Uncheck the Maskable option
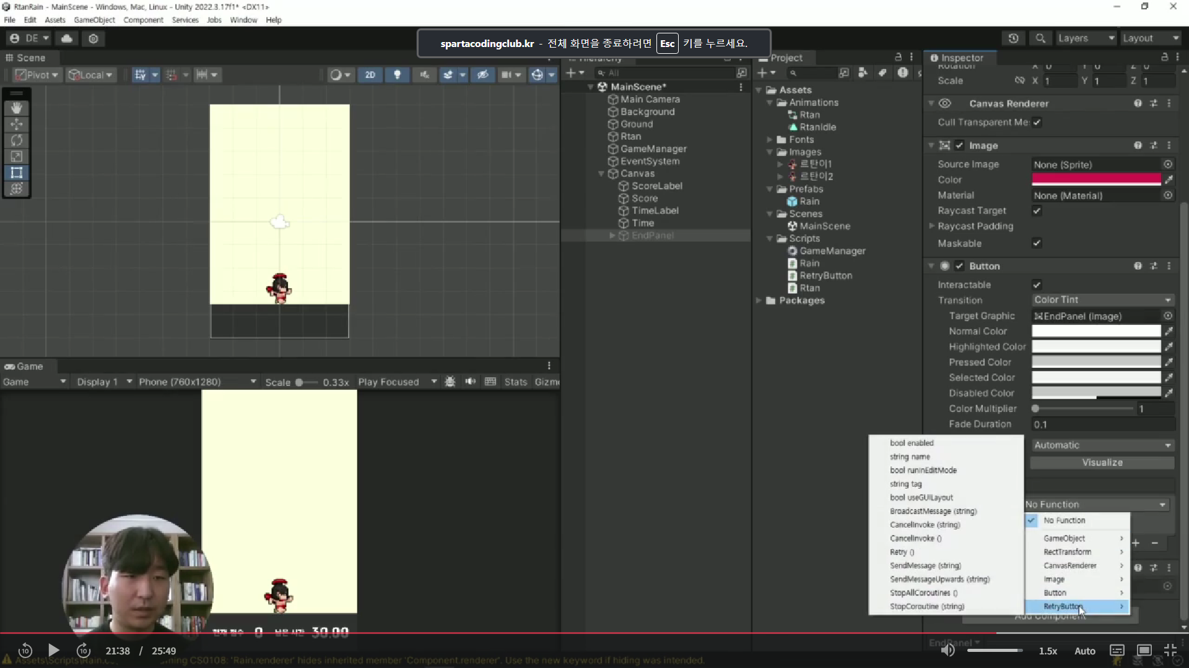This screenshot has width=1189, height=668. (1037, 243)
